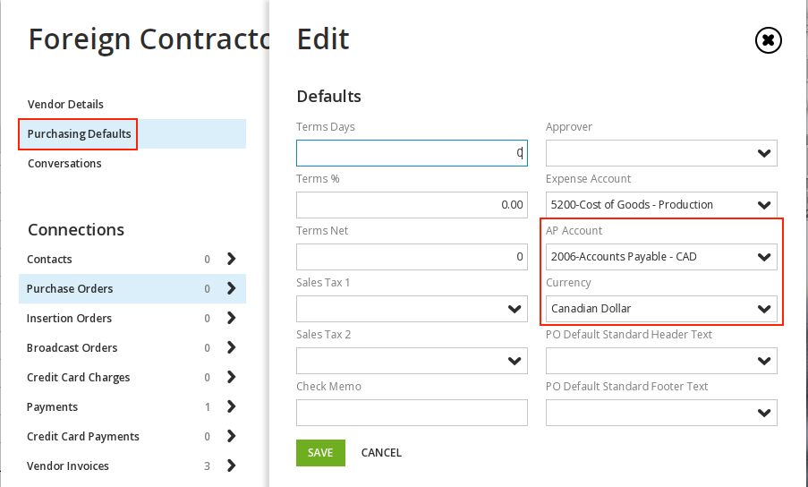The width and height of the screenshot is (808, 487).
Task: Switch to the Conversations tab
Action: coord(64,163)
